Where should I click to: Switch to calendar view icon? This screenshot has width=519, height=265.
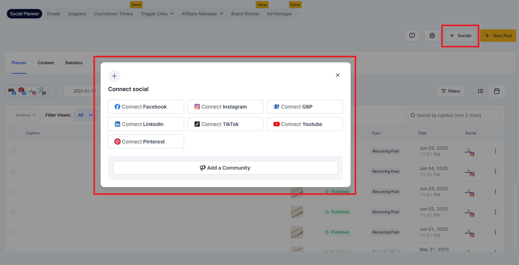[497, 91]
